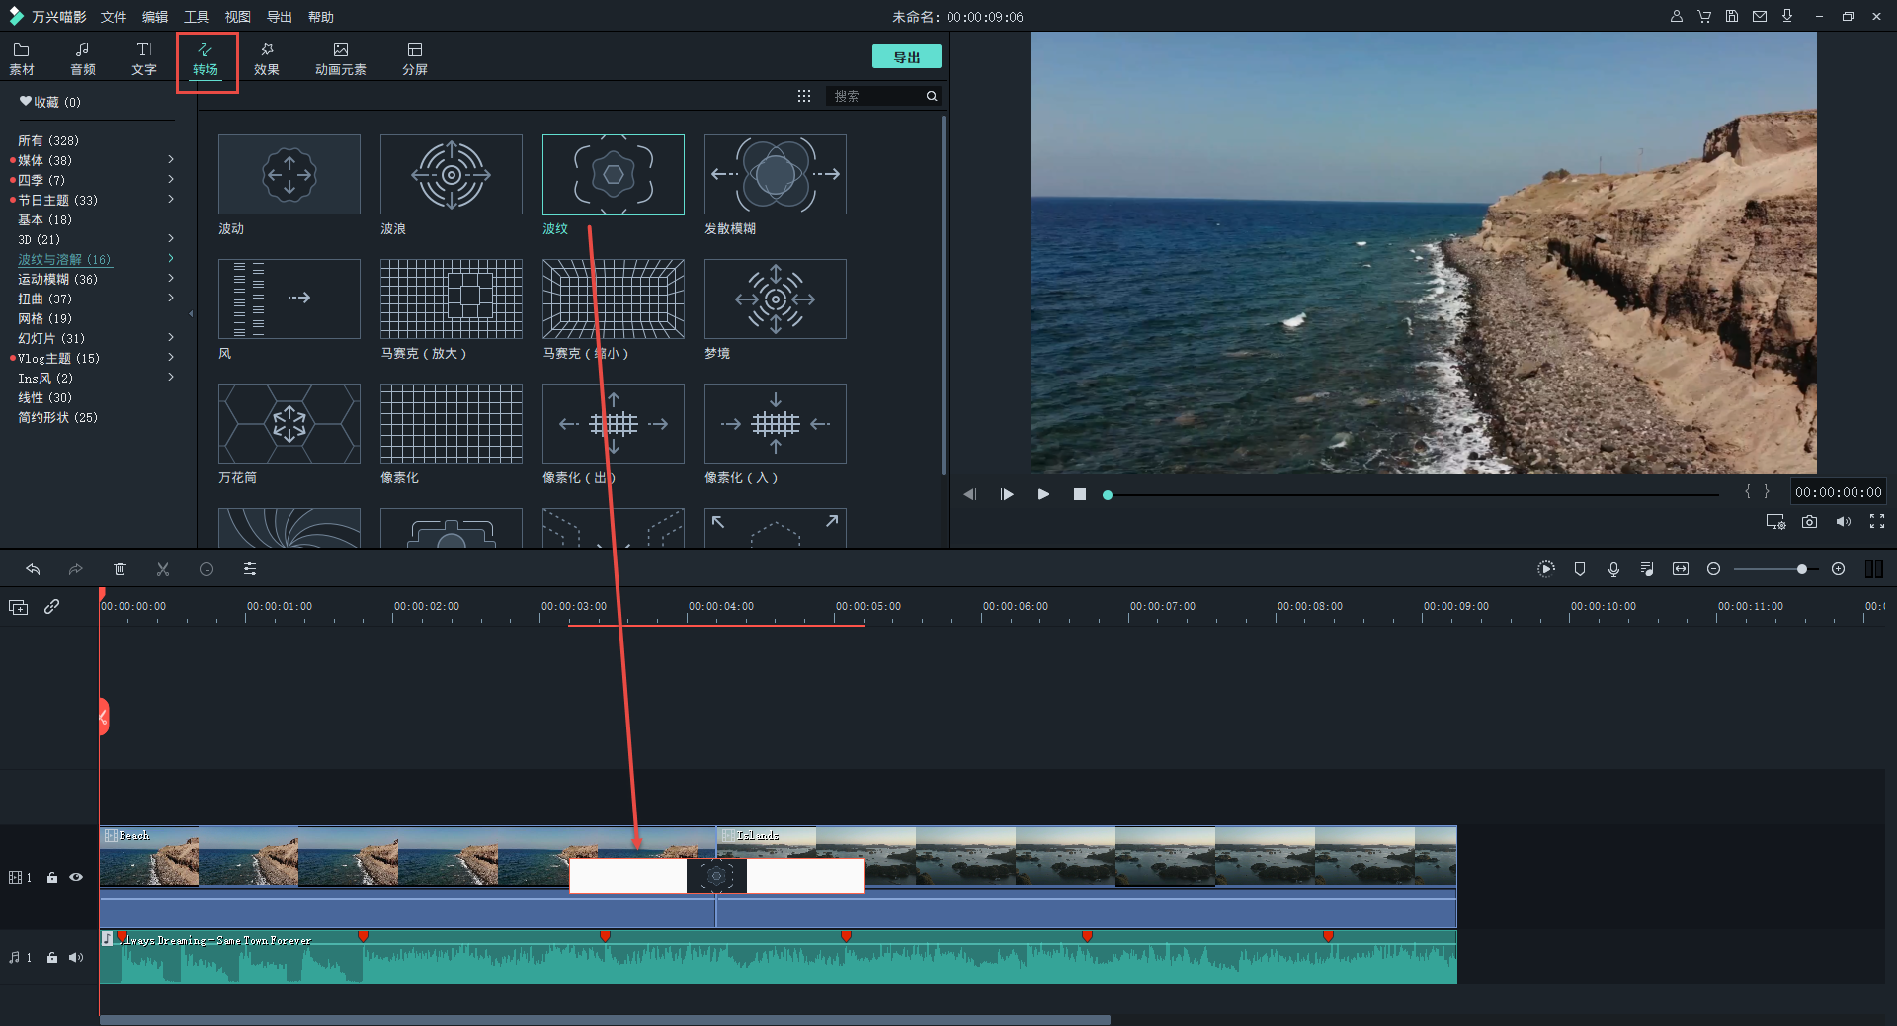Select the 万花筒 transition thumbnail
This screenshot has height=1026, width=1897.
click(289, 424)
